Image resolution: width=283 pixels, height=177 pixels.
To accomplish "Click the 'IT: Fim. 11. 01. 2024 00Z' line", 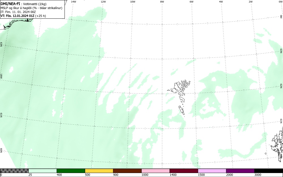I will [18, 12].
